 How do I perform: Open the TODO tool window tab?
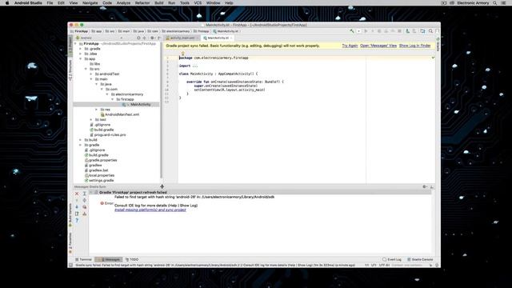132,259
